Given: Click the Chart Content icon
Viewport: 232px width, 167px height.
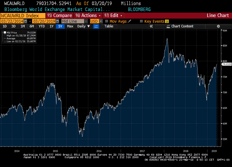Looking at the screenshot, I should tap(168, 26).
